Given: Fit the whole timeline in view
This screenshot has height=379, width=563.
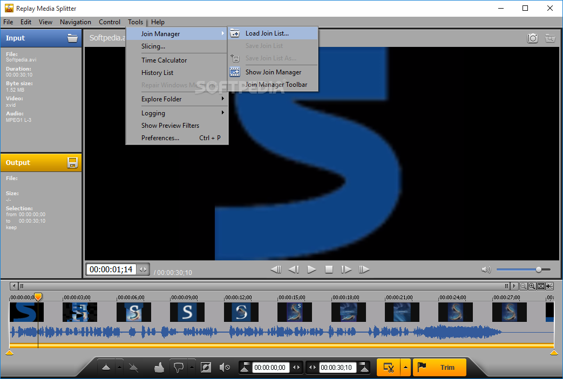Looking at the screenshot, I should (x=541, y=286).
